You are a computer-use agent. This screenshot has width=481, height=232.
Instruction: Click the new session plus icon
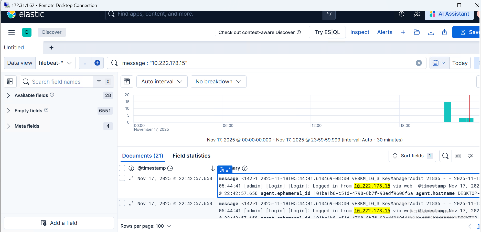[403, 32]
